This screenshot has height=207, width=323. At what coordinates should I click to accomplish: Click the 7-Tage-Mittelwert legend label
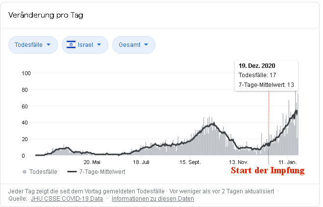[x=102, y=172]
